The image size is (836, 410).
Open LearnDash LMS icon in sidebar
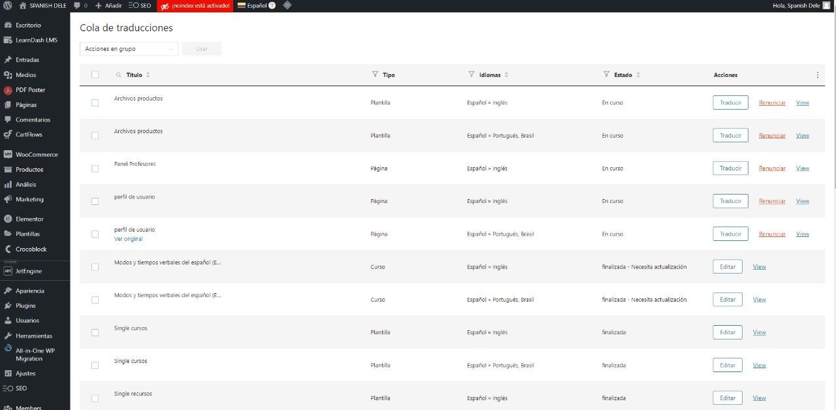click(8, 40)
